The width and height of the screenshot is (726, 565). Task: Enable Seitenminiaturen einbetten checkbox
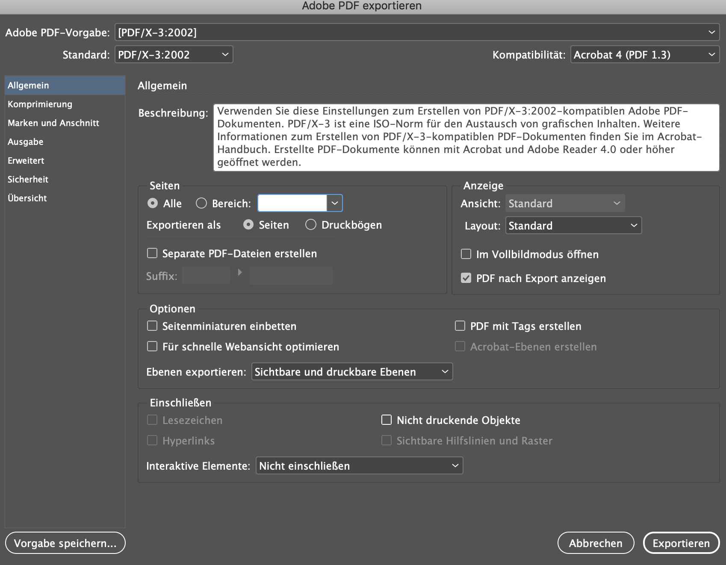pyautogui.click(x=152, y=326)
